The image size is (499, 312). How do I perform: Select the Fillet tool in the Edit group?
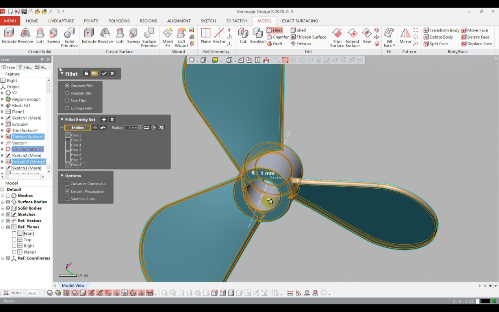(274, 30)
